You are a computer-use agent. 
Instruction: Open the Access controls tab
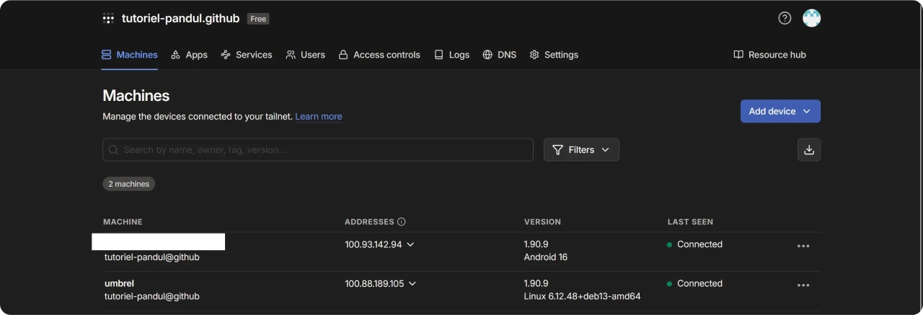[379, 55]
